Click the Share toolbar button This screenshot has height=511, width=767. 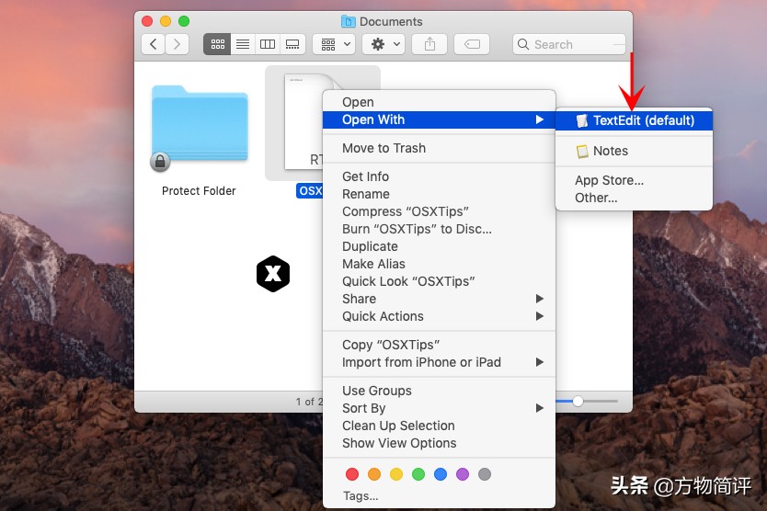(429, 44)
